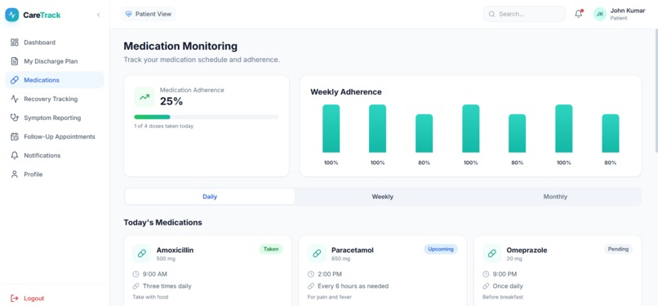This screenshot has height=306, width=658.
Task: Open notifications via header bell icon
Action: pos(578,14)
